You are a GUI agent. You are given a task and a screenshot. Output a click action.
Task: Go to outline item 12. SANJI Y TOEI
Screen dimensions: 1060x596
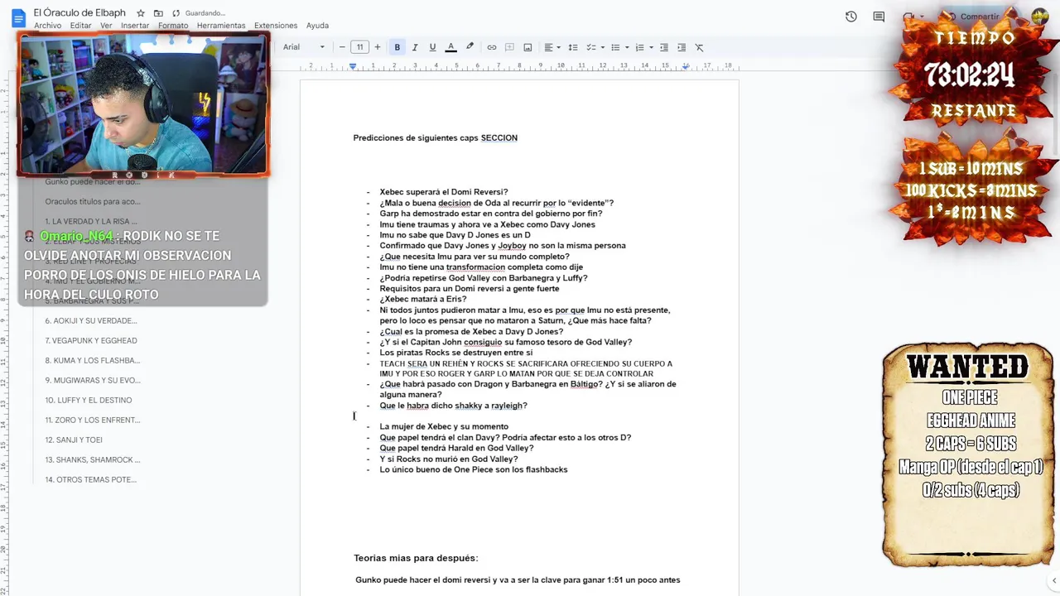click(74, 440)
